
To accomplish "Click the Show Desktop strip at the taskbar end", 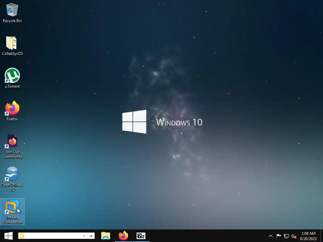I will (322, 236).
